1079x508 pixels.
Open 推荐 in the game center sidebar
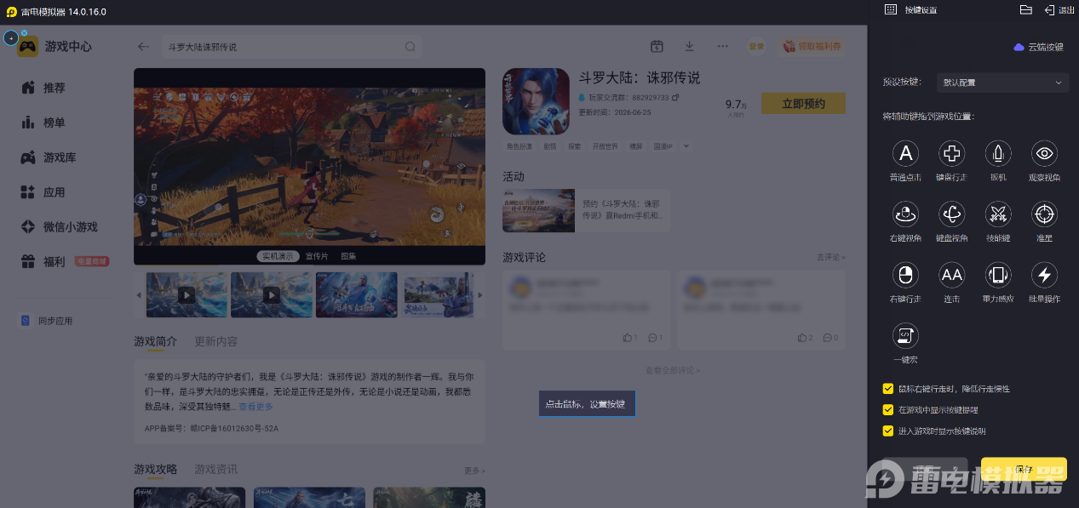[x=54, y=88]
